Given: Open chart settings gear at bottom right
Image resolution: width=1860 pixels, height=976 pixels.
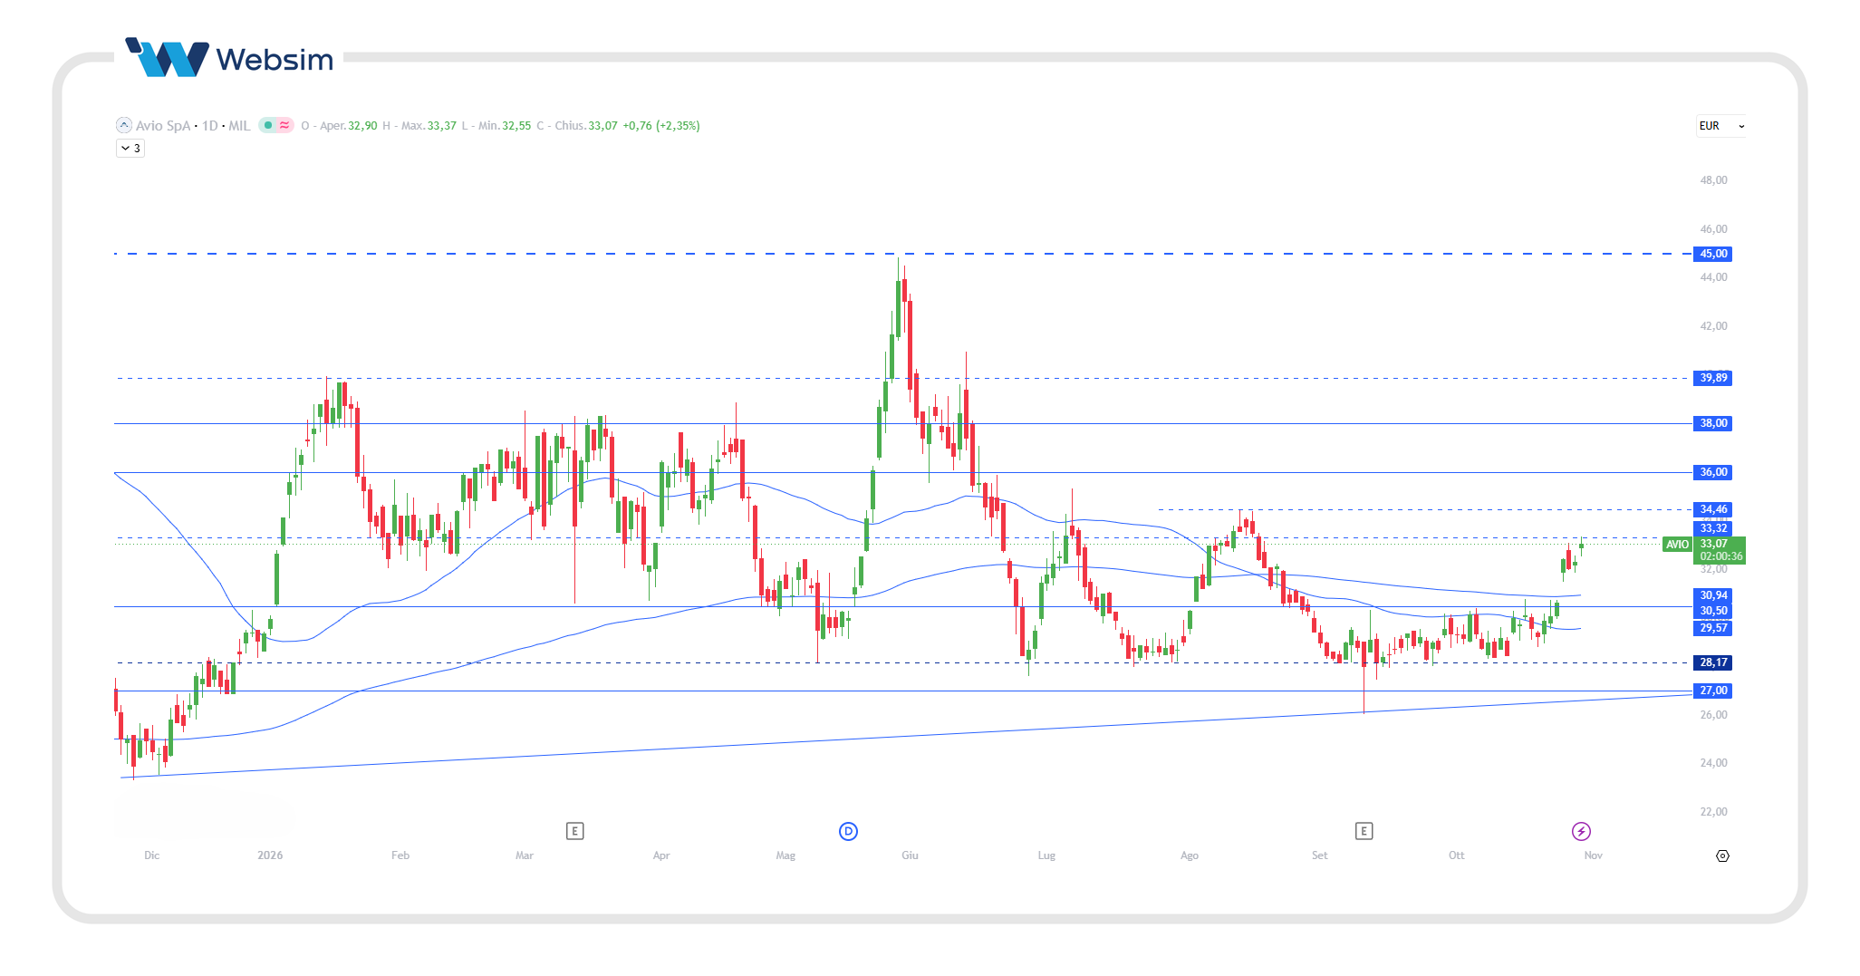Looking at the screenshot, I should (x=1722, y=855).
